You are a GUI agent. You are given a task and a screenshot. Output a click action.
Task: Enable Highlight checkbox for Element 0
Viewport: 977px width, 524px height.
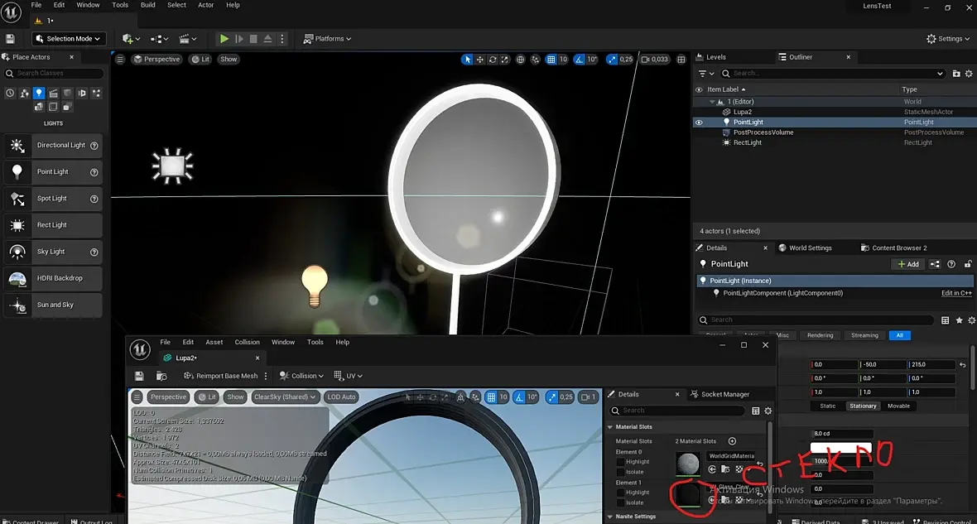[x=620, y=462]
